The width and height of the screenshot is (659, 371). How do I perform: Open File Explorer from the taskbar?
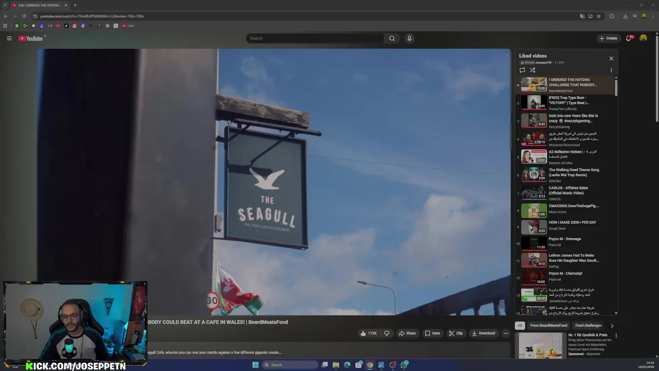click(336, 365)
